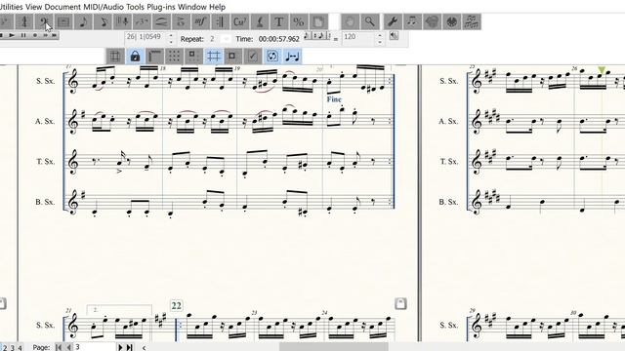Click the speaker icon beside tempo

point(394,36)
